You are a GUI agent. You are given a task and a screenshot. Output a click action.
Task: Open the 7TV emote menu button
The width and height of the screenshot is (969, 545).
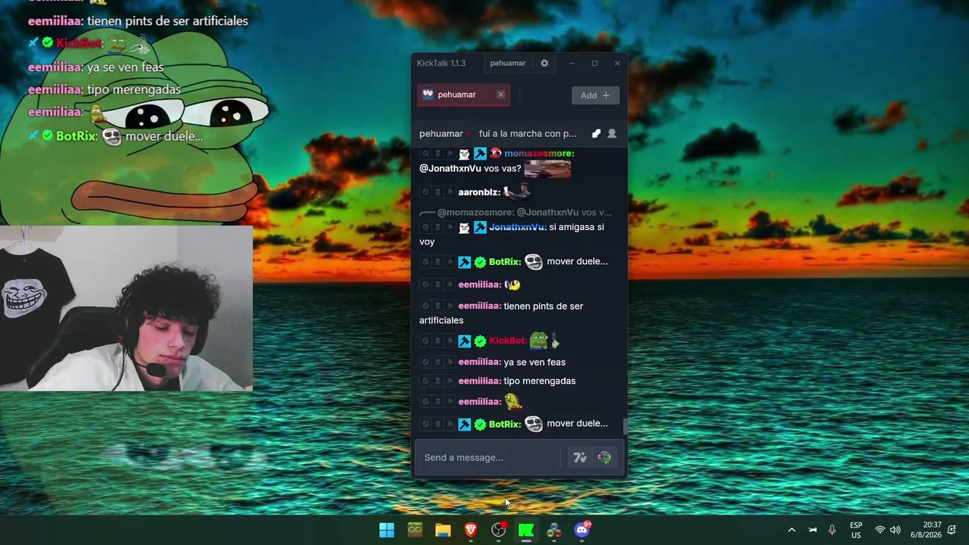click(x=580, y=457)
